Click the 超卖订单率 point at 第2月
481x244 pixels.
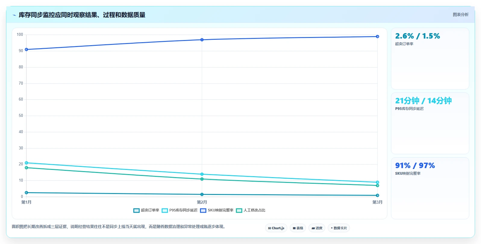[202, 195]
